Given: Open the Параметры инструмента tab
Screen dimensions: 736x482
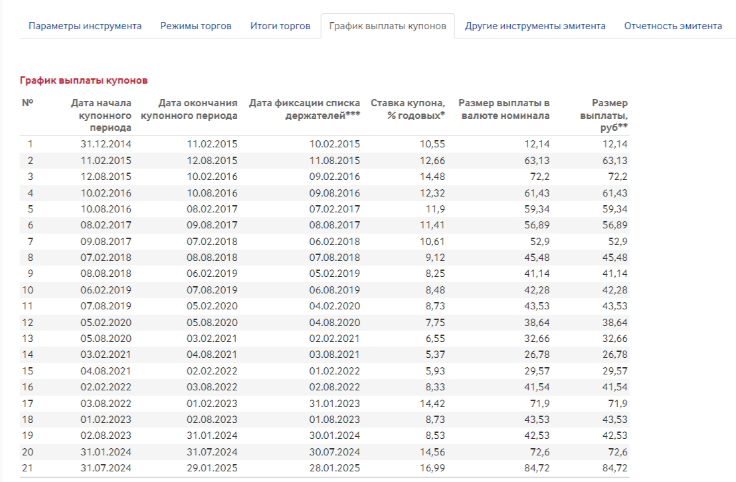Looking at the screenshot, I should (x=85, y=26).
